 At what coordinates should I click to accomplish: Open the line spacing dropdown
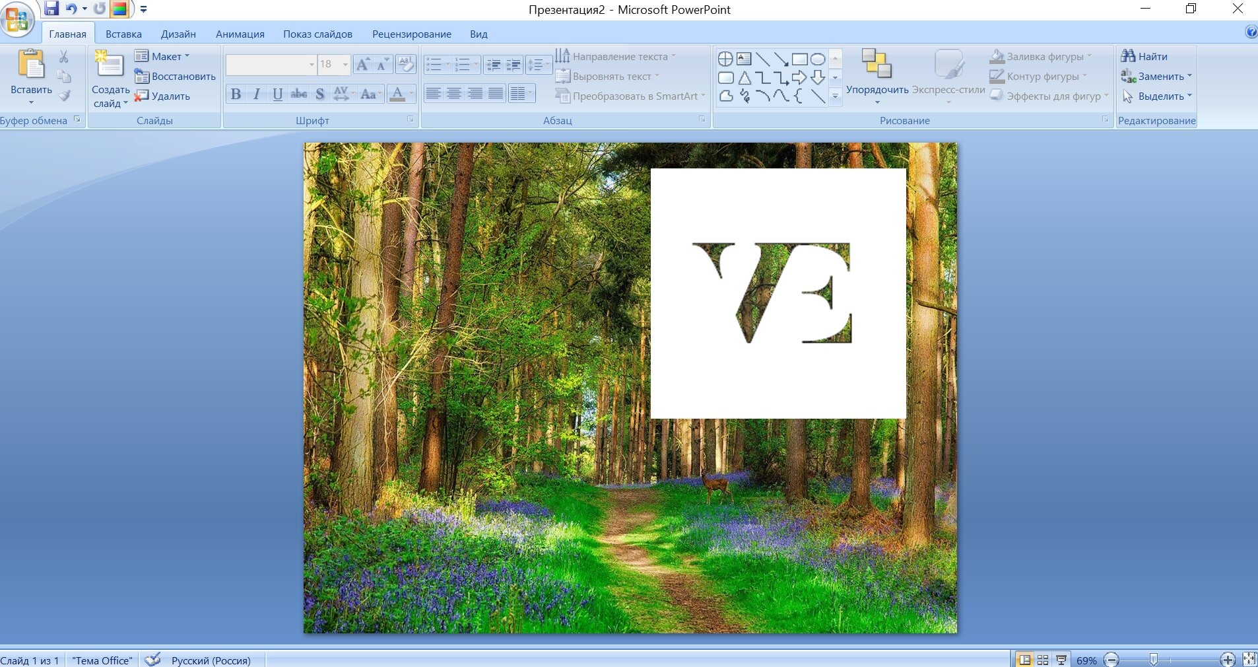pyautogui.click(x=539, y=64)
